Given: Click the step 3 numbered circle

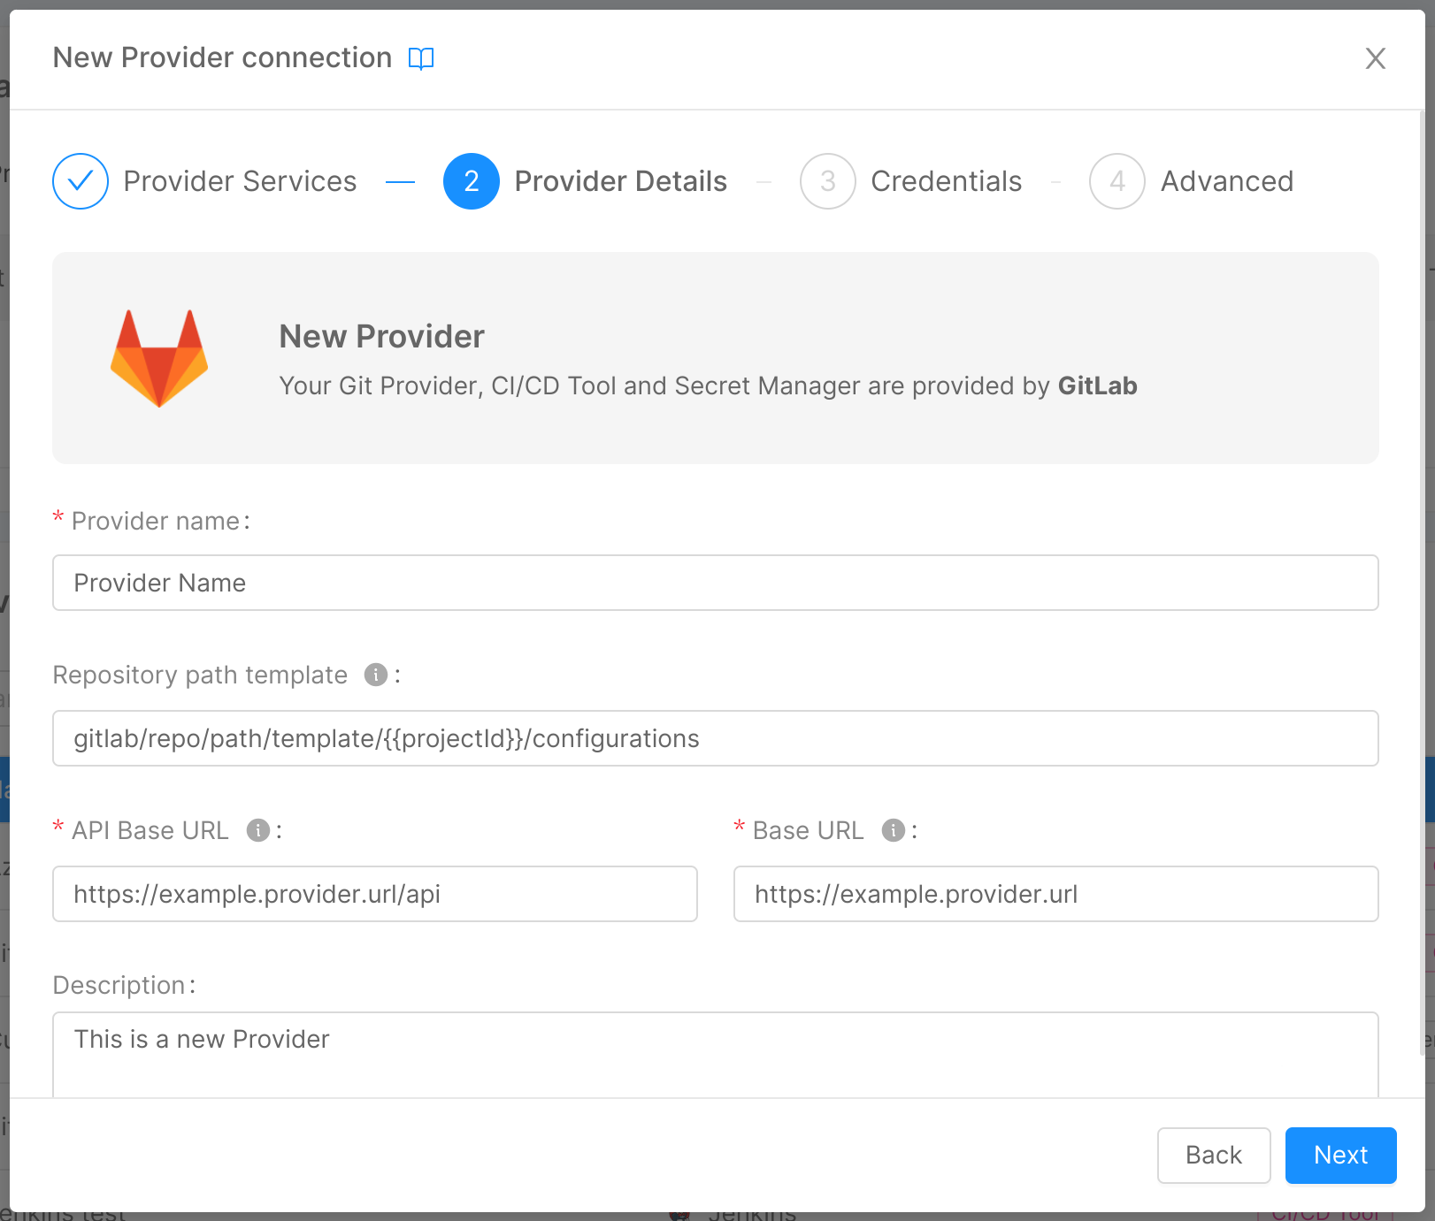Looking at the screenshot, I should [x=827, y=181].
